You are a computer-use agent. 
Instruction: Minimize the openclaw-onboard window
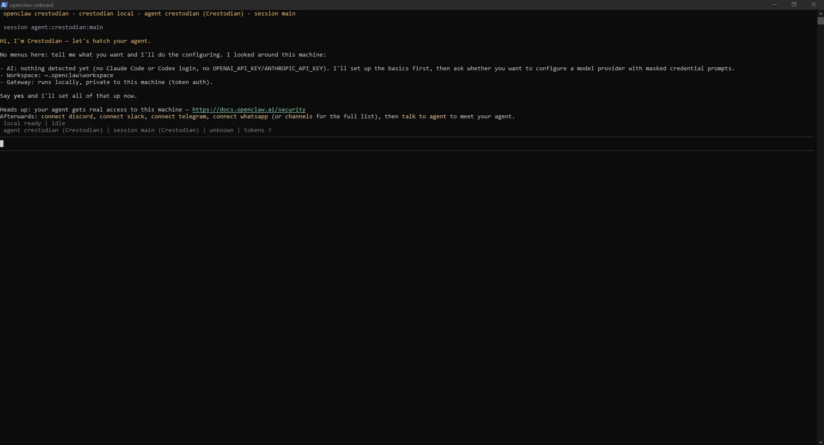[x=775, y=5]
